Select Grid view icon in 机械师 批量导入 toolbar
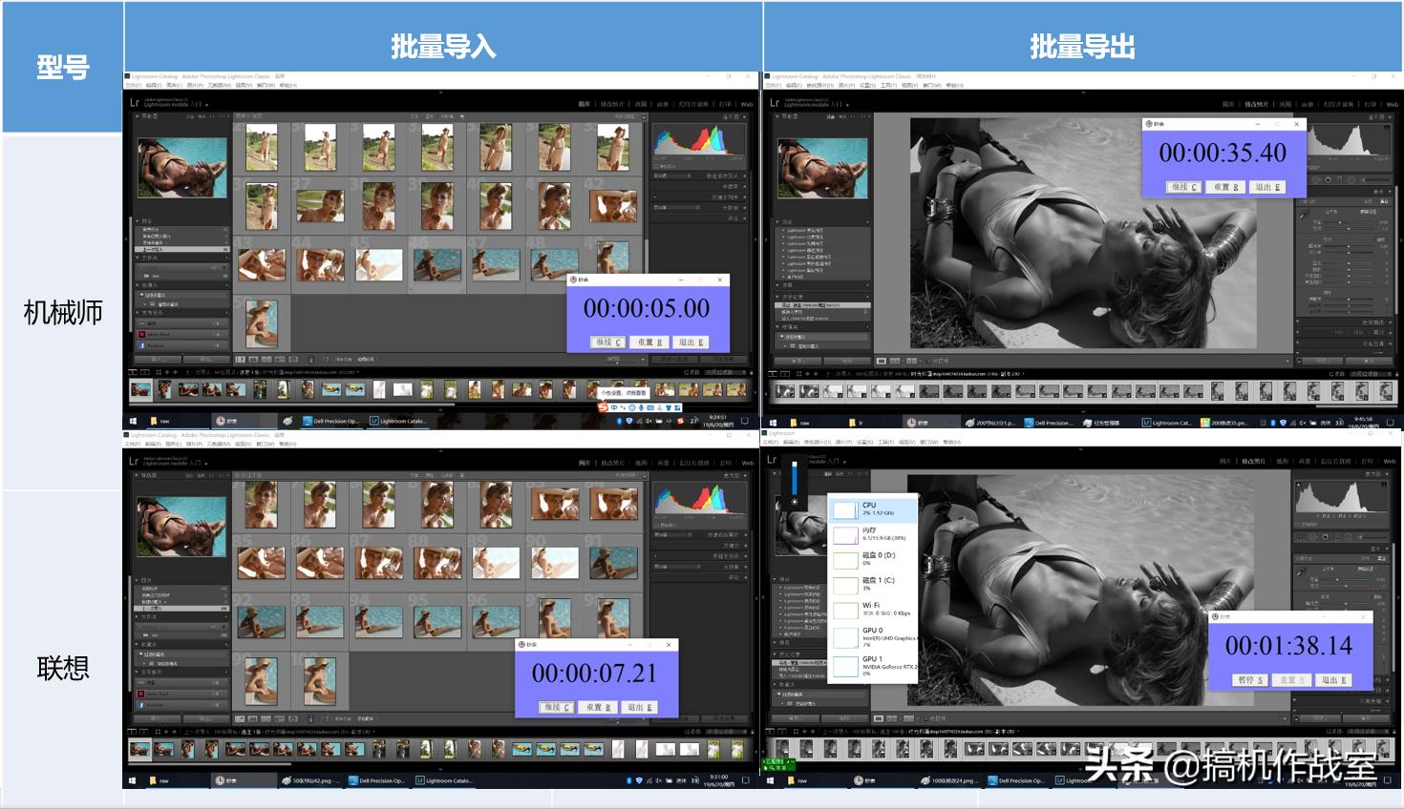The height and width of the screenshot is (809, 1404). point(241,360)
